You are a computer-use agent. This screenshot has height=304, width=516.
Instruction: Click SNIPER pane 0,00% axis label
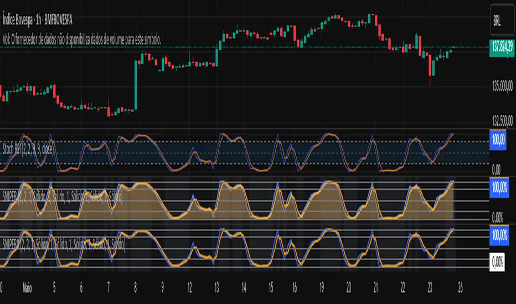pyautogui.click(x=498, y=217)
